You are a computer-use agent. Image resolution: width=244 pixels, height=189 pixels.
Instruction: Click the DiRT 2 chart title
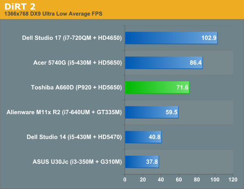pyautogui.click(x=20, y=6)
